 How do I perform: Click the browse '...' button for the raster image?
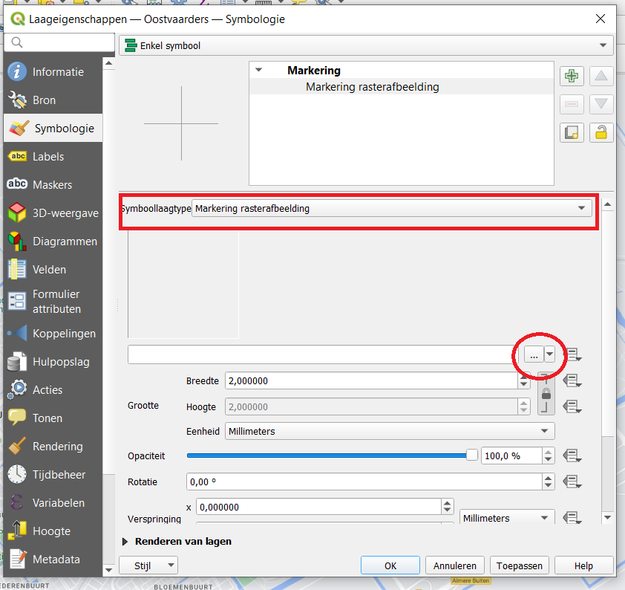(x=534, y=355)
